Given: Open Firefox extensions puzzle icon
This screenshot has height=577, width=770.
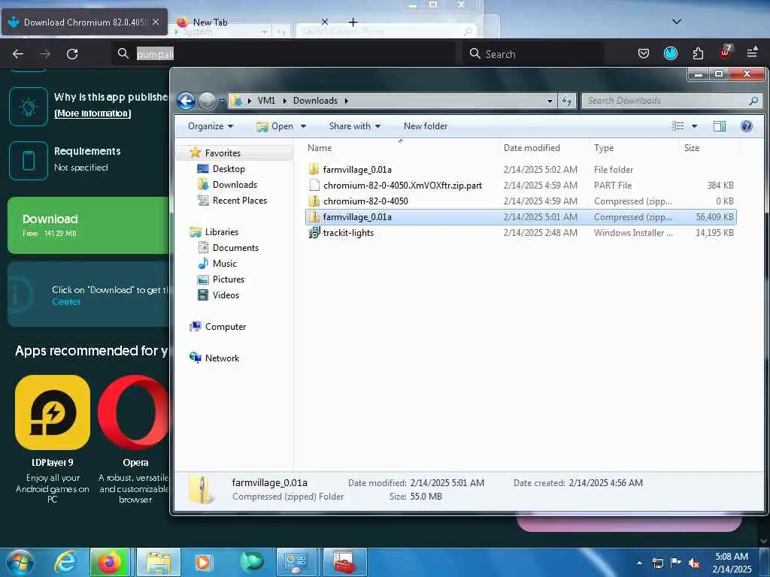Looking at the screenshot, I should [x=698, y=53].
